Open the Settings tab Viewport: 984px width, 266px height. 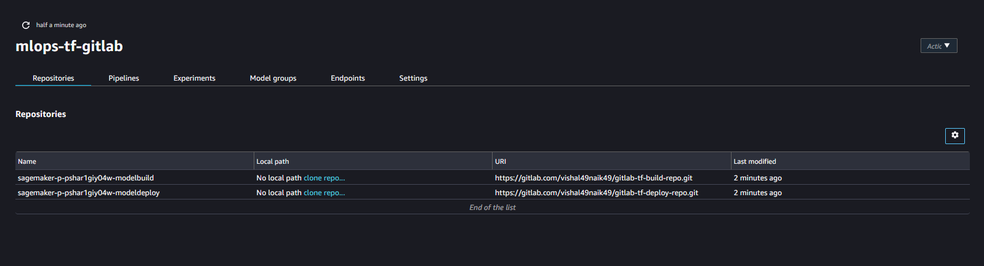tap(413, 78)
